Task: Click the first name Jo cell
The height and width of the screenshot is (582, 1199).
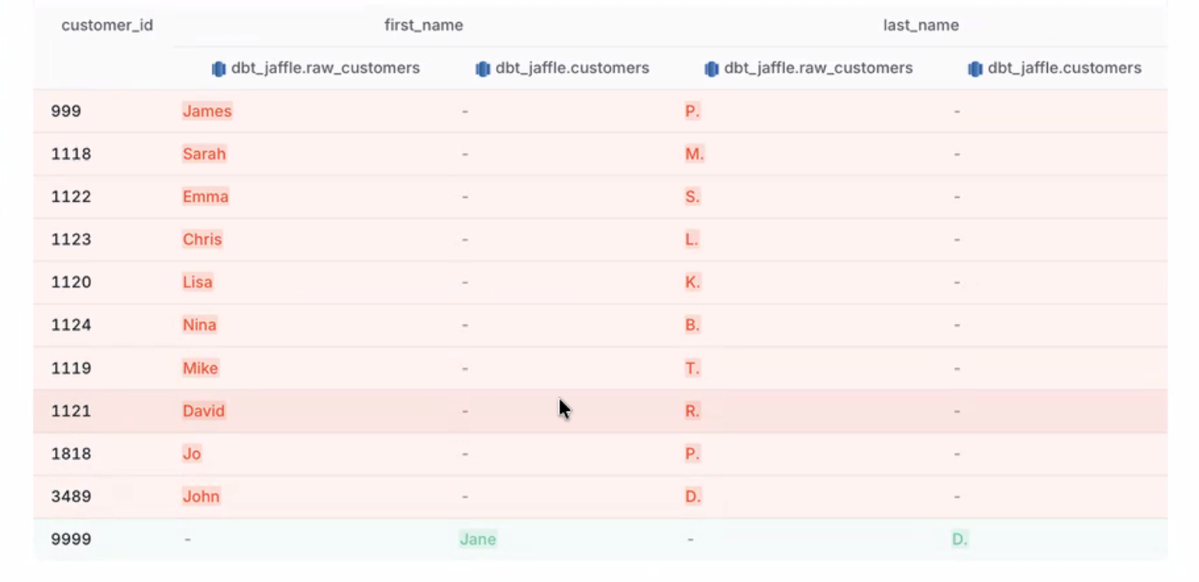Action: click(192, 454)
